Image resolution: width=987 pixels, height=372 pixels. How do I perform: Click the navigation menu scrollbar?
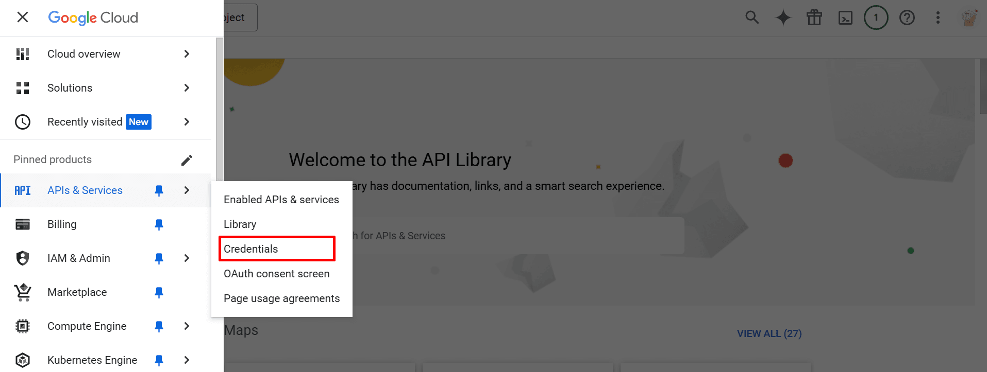[220, 110]
